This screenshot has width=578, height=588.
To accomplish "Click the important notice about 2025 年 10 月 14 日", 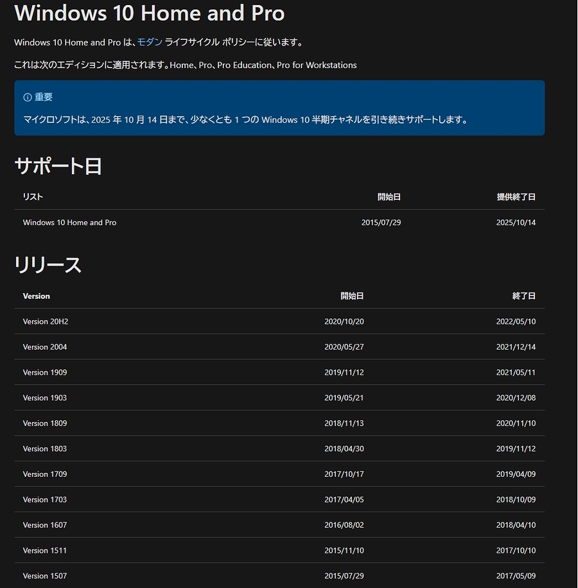I will pos(245,120).
